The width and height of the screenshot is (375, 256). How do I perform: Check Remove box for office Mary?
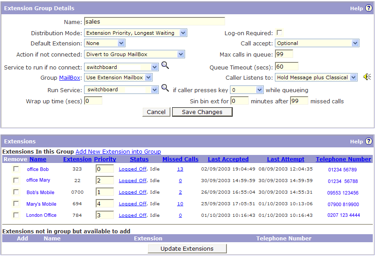pos(16,180)
